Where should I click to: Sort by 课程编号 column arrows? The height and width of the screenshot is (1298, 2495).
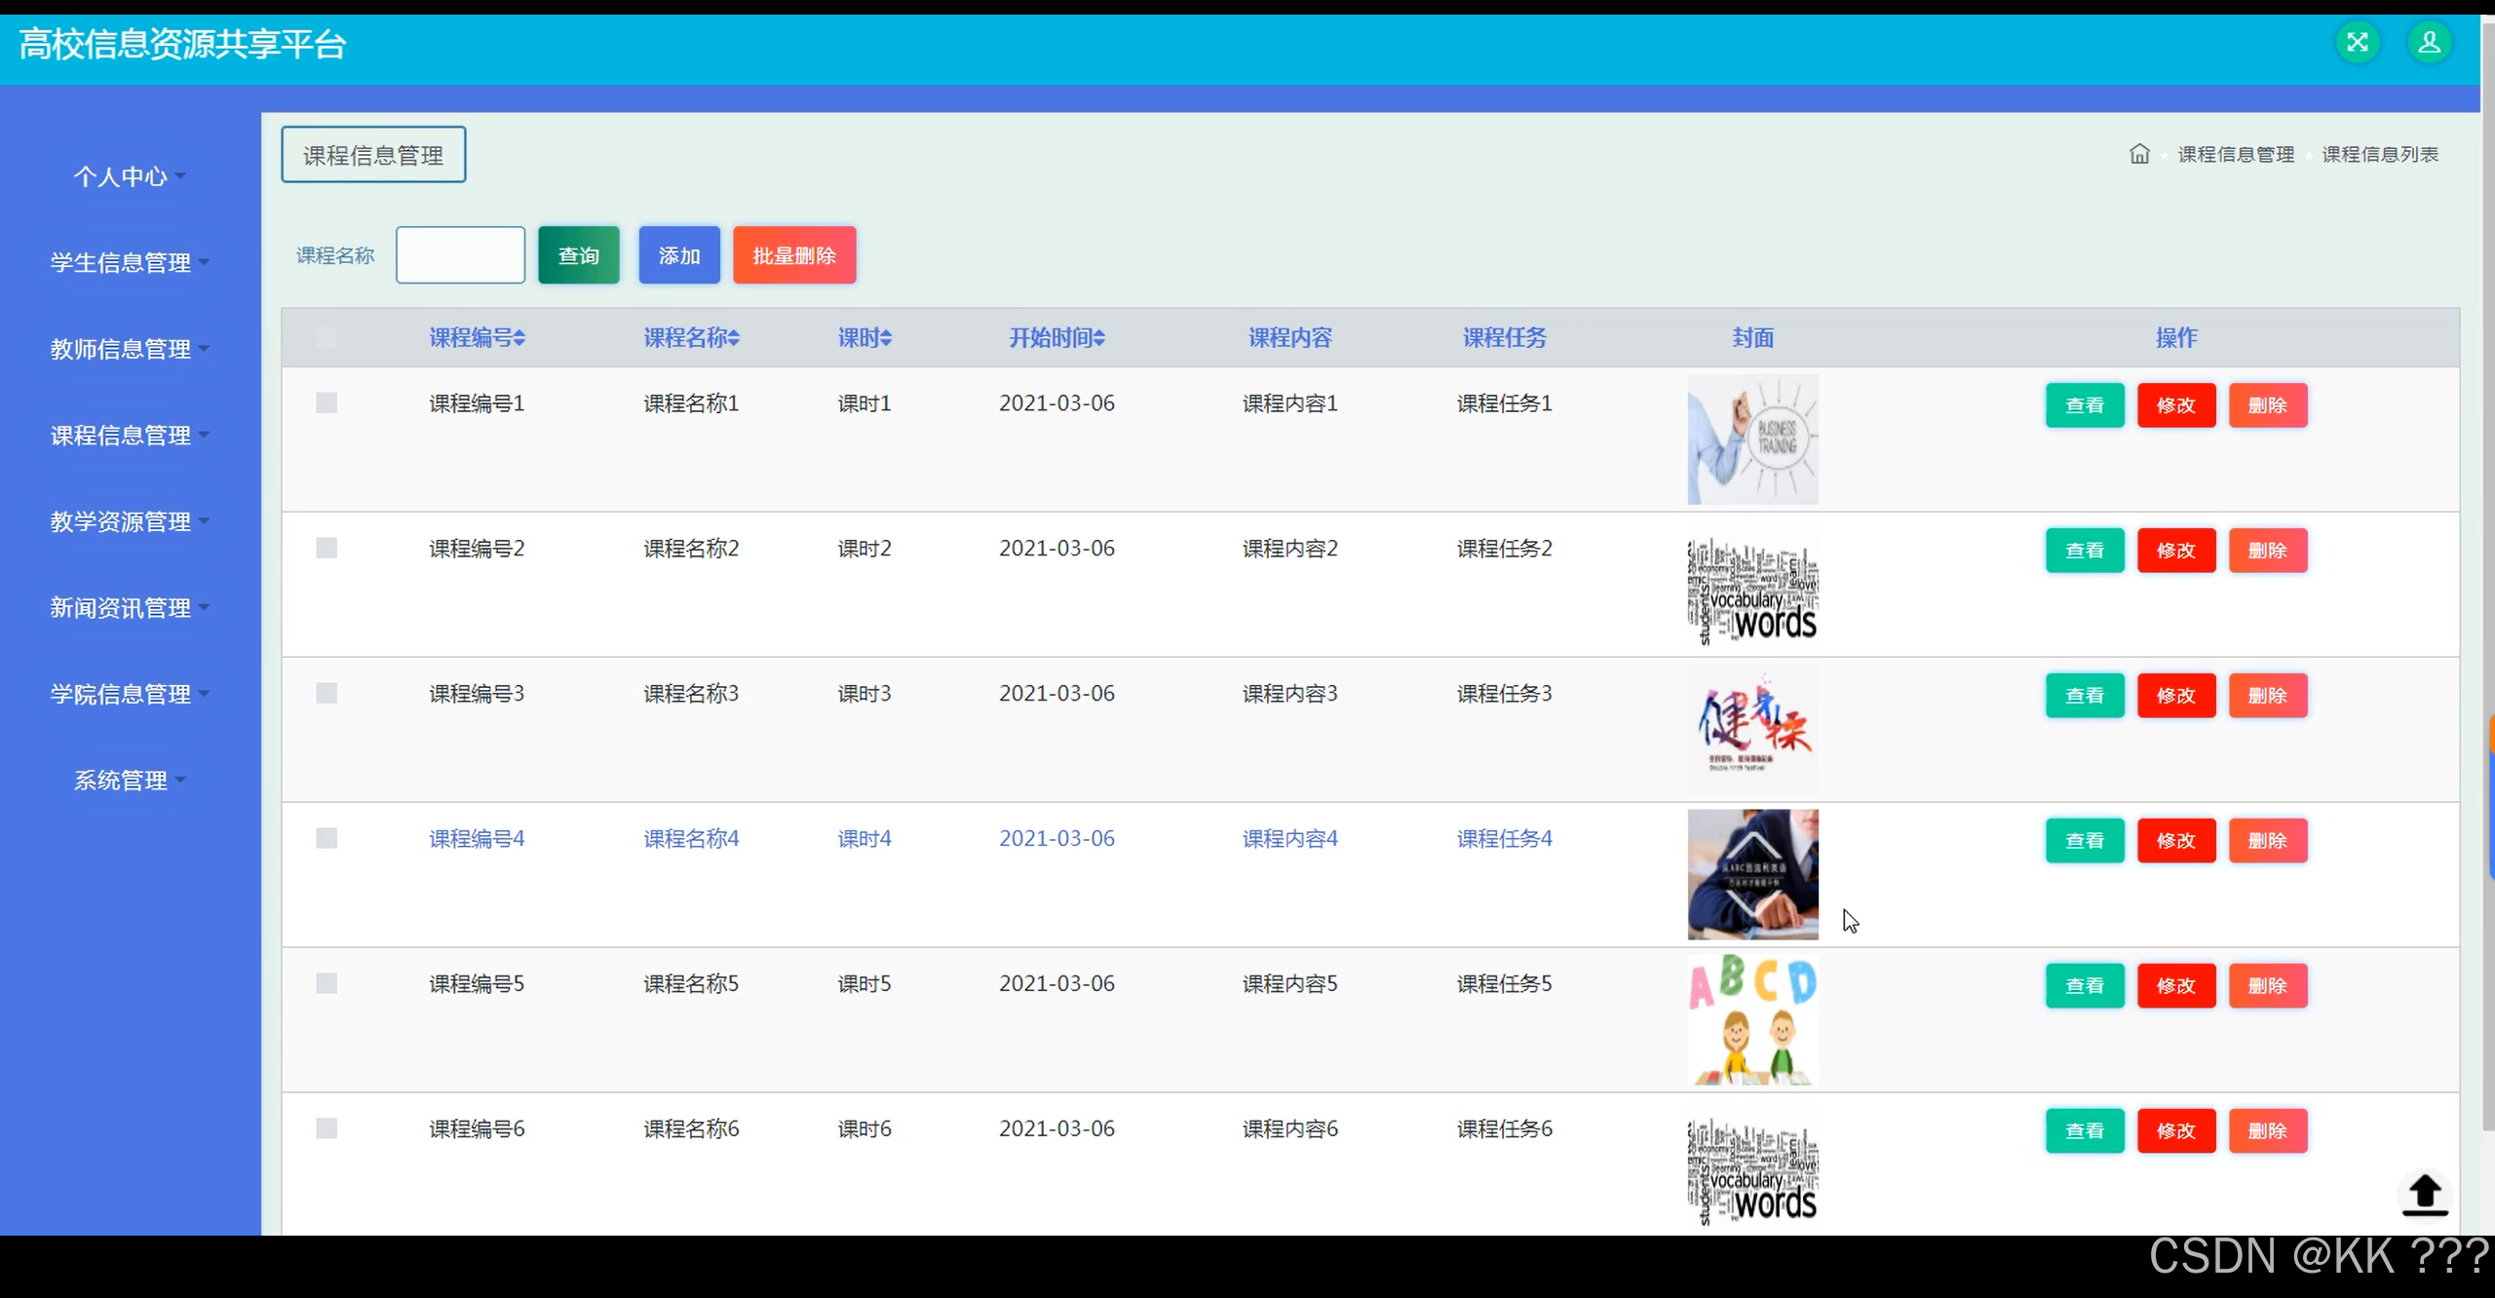pos(519,338)
